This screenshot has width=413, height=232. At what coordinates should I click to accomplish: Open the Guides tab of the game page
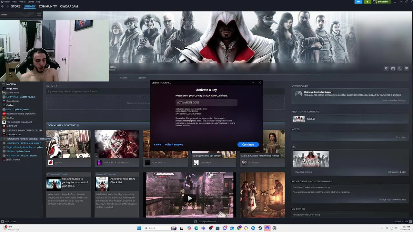[124, 78]
